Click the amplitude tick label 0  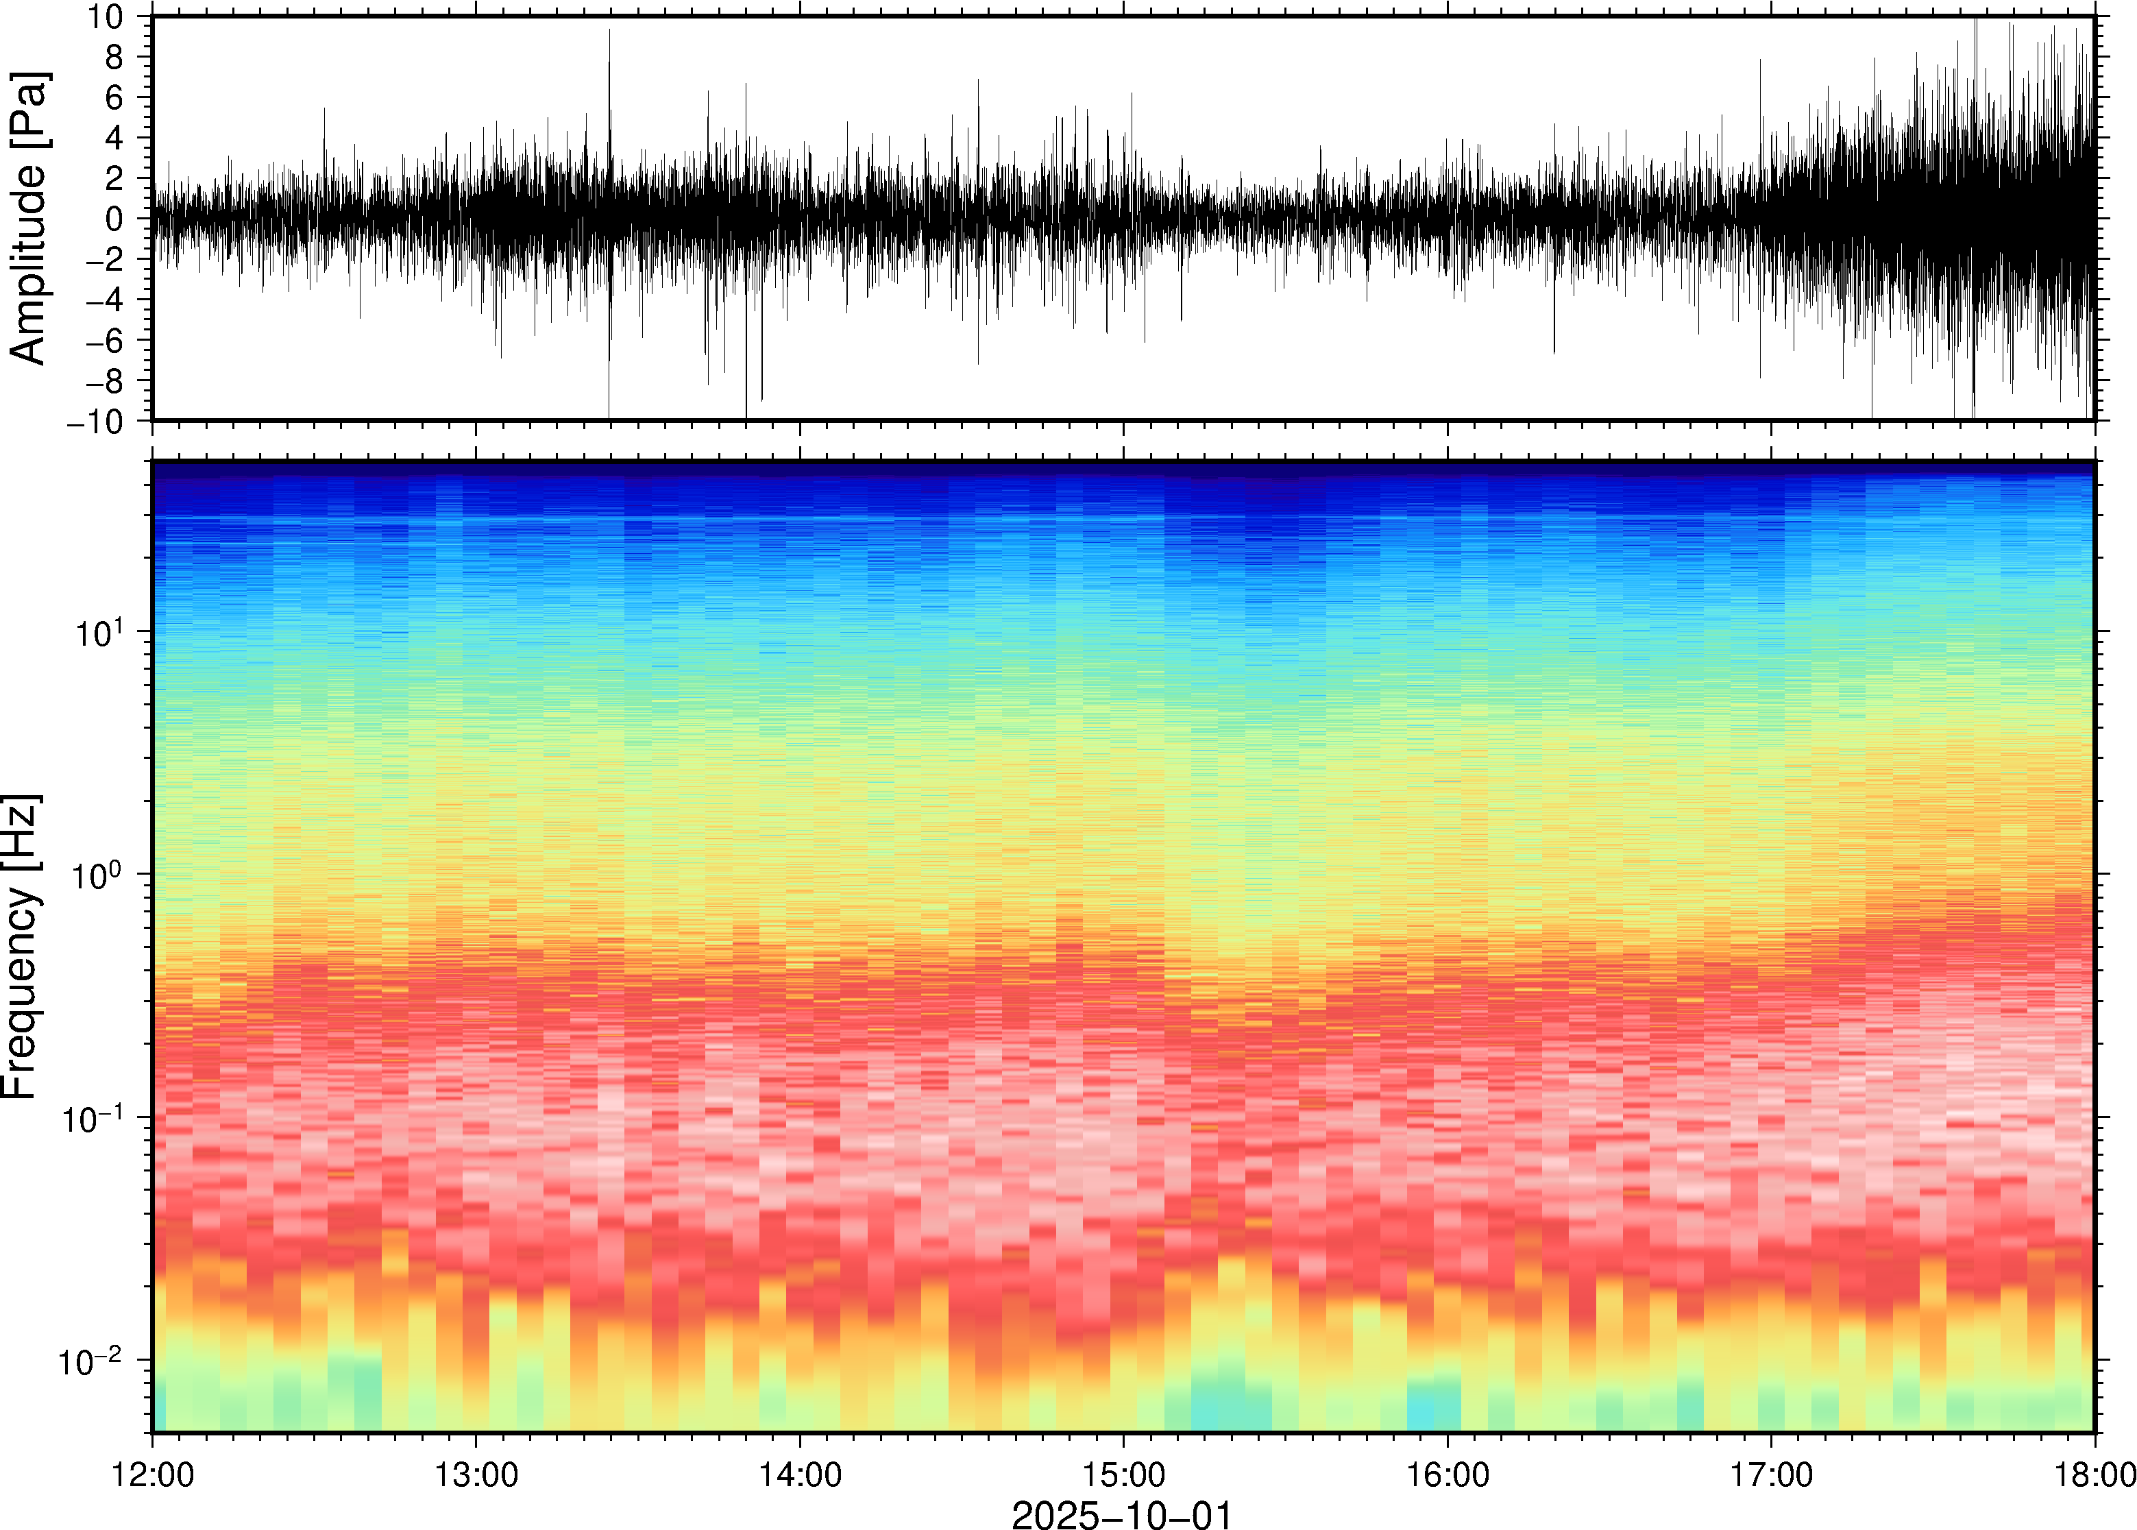tap(116, 219)
